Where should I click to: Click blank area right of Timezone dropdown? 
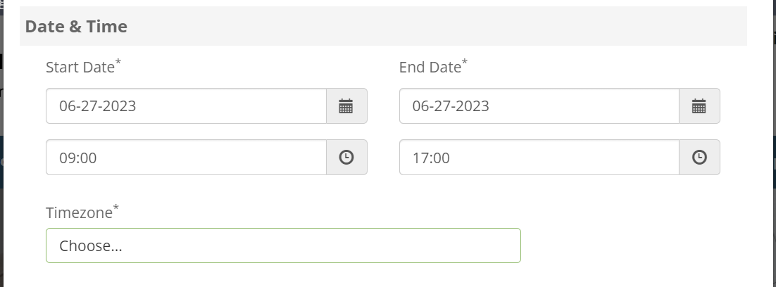pyautogui.click(x=634, y=245)
